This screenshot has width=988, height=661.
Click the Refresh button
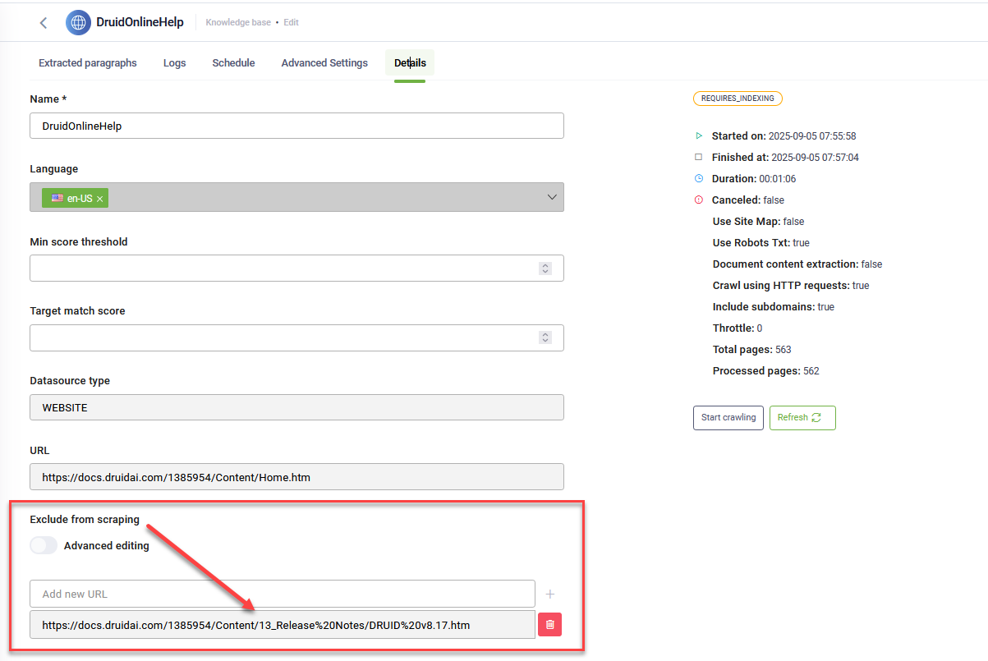click(802, 417)
